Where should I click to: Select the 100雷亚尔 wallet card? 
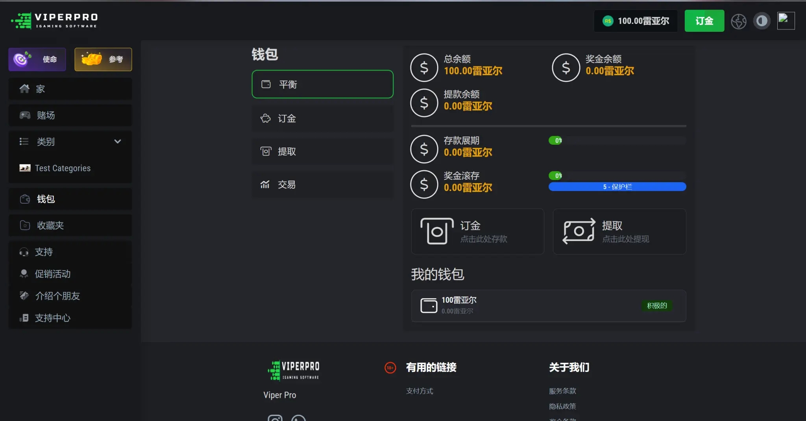click(x=548, y=305)
